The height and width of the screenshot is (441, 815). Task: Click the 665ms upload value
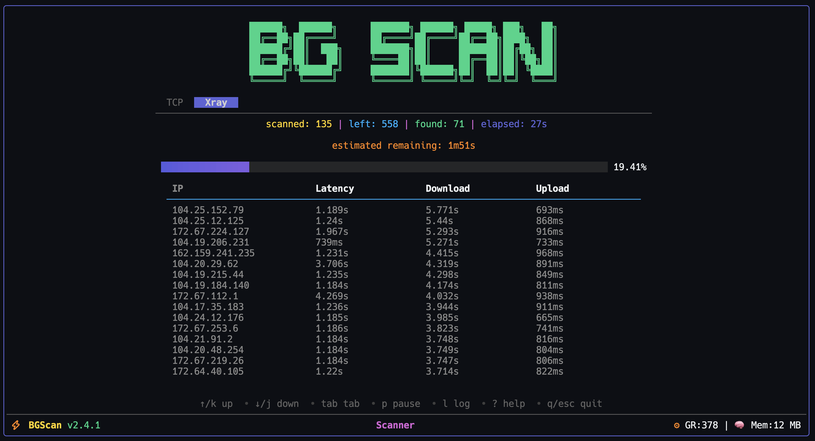pos(549,317)
